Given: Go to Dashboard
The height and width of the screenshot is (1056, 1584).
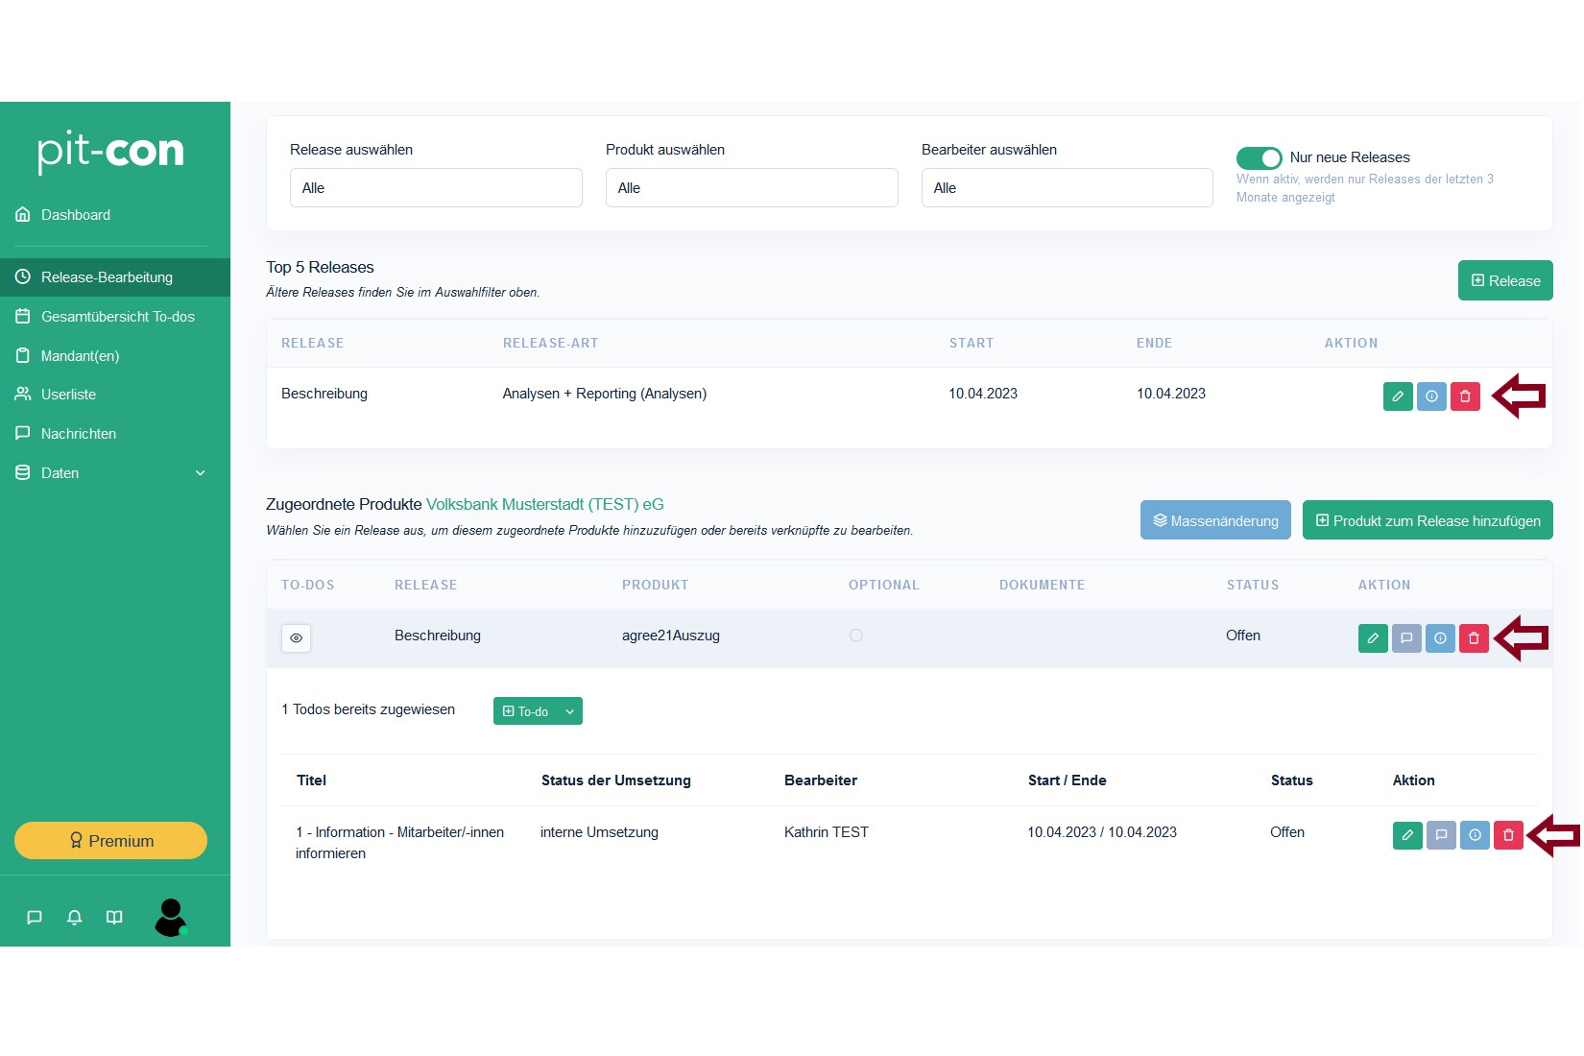Looking at the screenshot, I should pyautogui.click(x=115, y=215).
